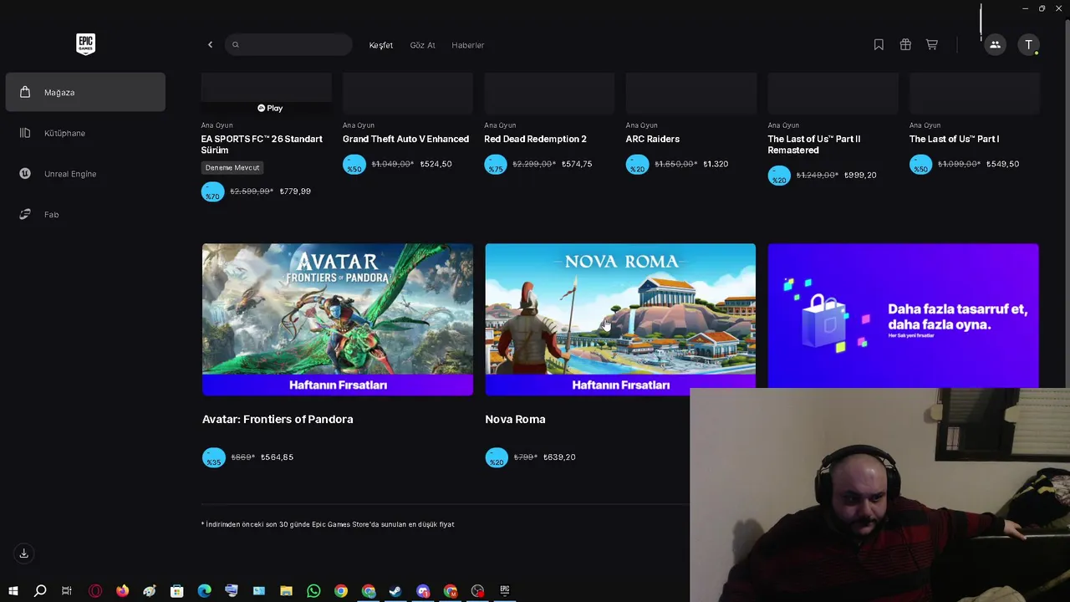This screenshot has width=1070, height=602.
Task: Open the friends icon
Action: pyautogui.click(x=995, y=45)
